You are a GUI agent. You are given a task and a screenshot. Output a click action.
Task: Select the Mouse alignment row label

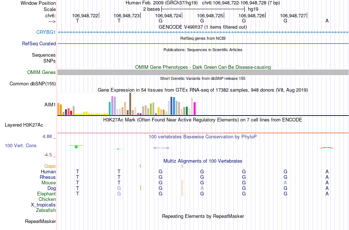(x=48, y=183)
